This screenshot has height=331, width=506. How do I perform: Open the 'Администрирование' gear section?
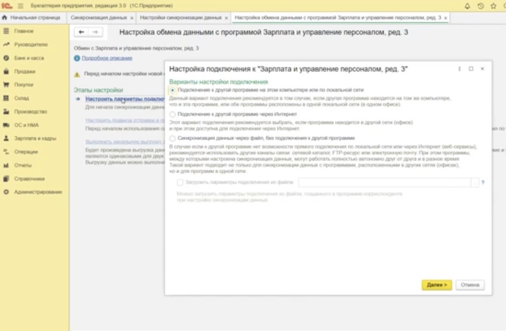pyautogui.click(x=38, y=192)
